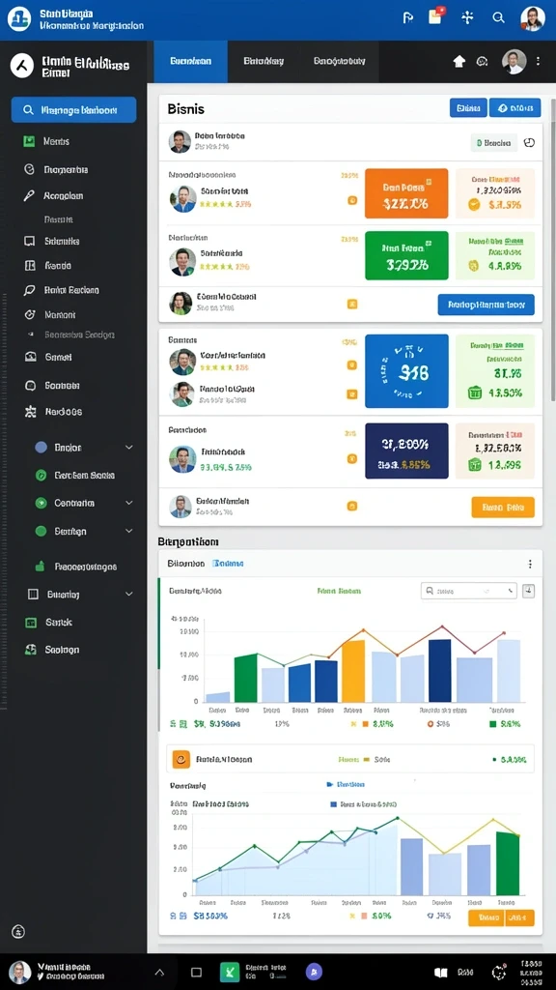Image resolution: width=556 pixels, height=990 pixels.
Task: Select the sidebar item with the green clock icon
Action: (75, 476)
